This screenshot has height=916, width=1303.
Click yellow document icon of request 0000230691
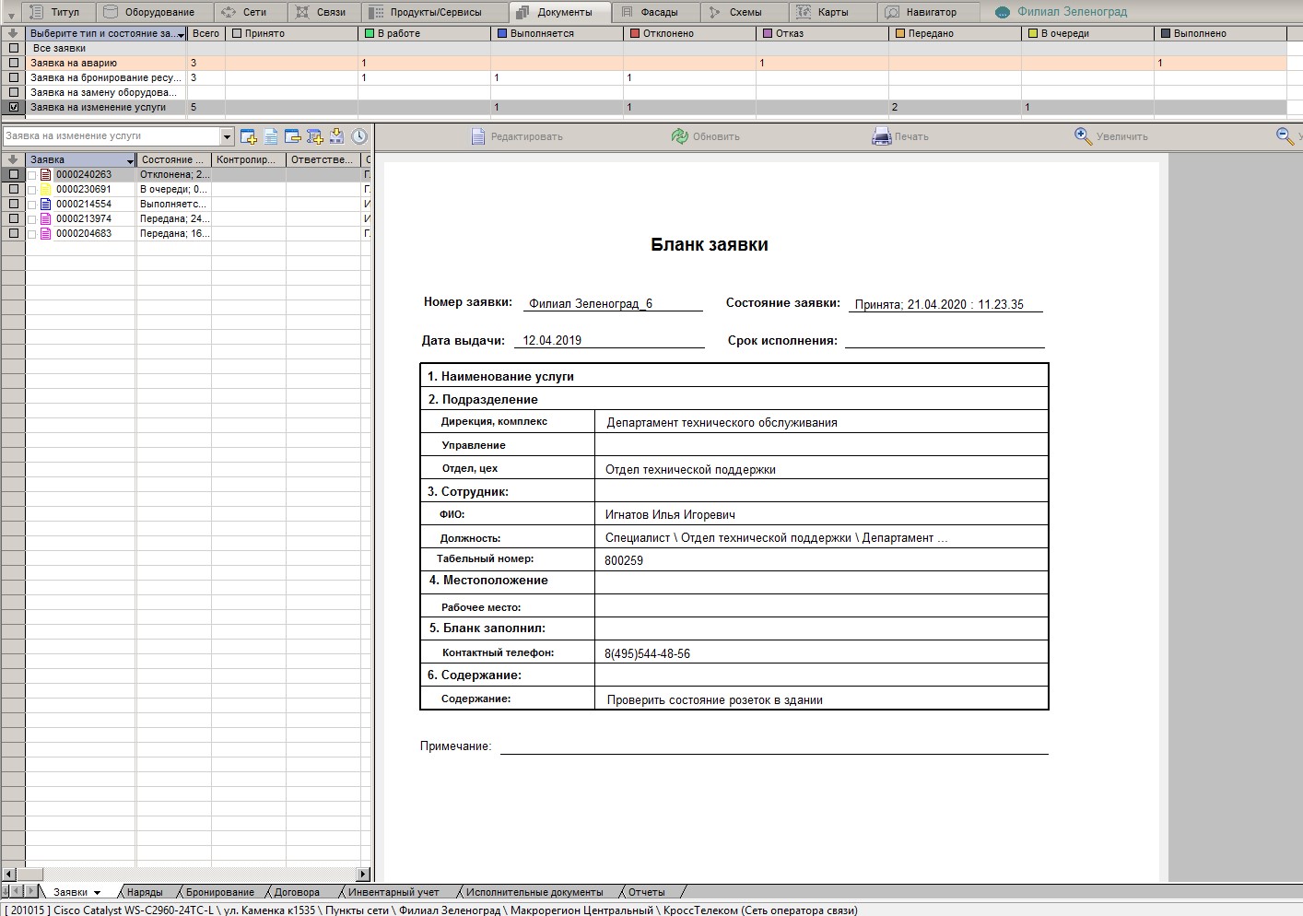click(46, 189)
